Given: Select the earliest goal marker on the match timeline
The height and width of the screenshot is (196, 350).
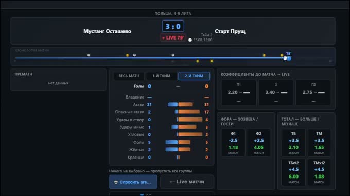Looking at the screenshot, I should click(x=89, y=55).
